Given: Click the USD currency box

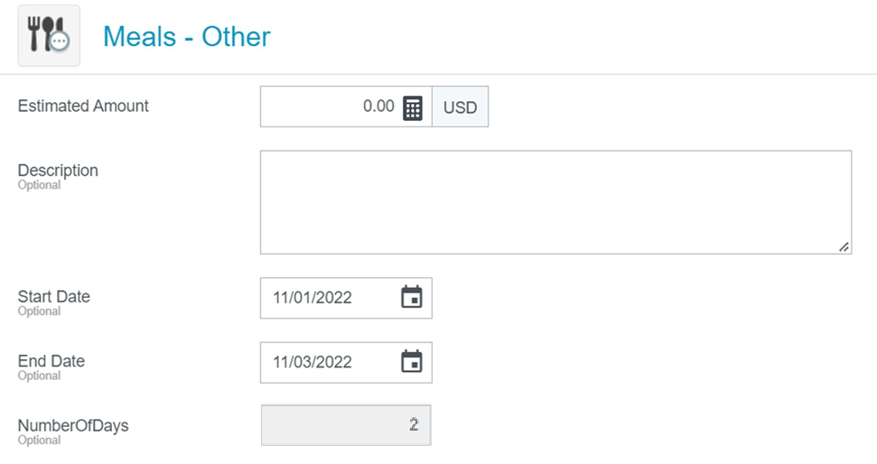Looking at the screenshot, I should click(x=460, y=107).
